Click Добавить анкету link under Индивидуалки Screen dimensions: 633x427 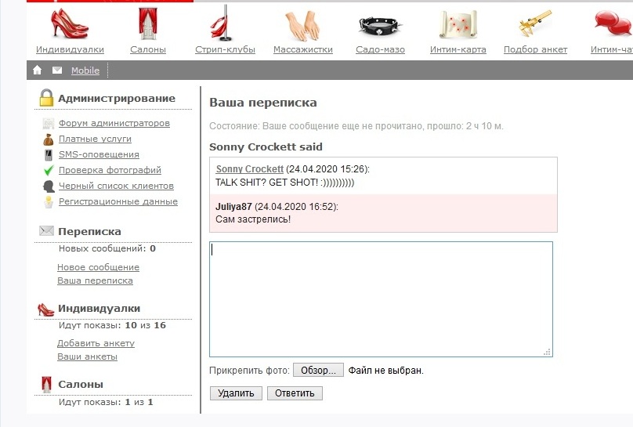tap(96, 343)
